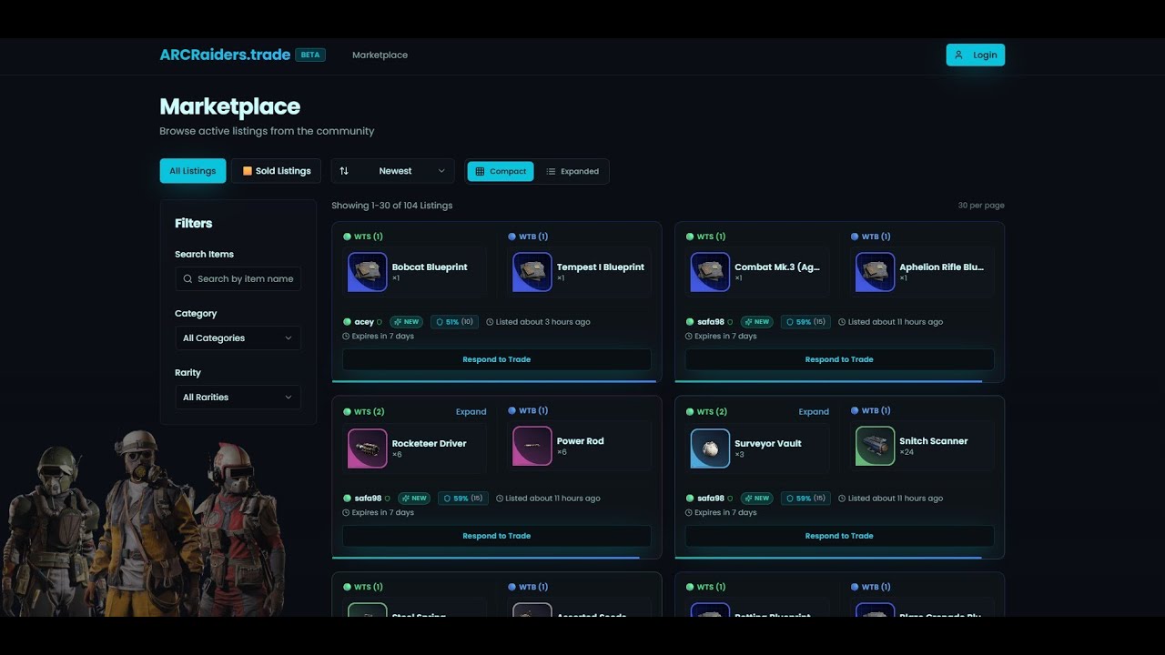Switch to Expanded view
Image resolution: width=1165 pixels, height=655 pixels.
(x=572, y=171)
